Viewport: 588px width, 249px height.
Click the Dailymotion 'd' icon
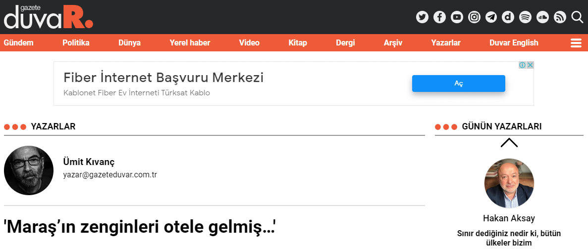(508, 17)
